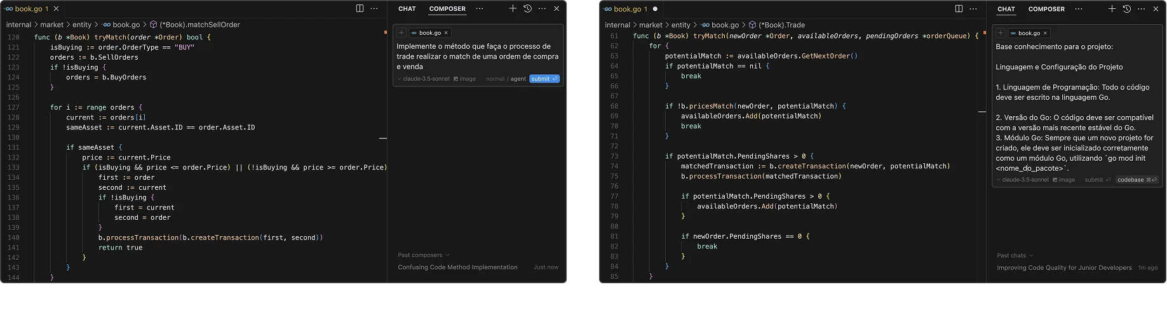Attach image in right chat box
Viewport: 1167px width, 315px height.
tap(1064, 180)
